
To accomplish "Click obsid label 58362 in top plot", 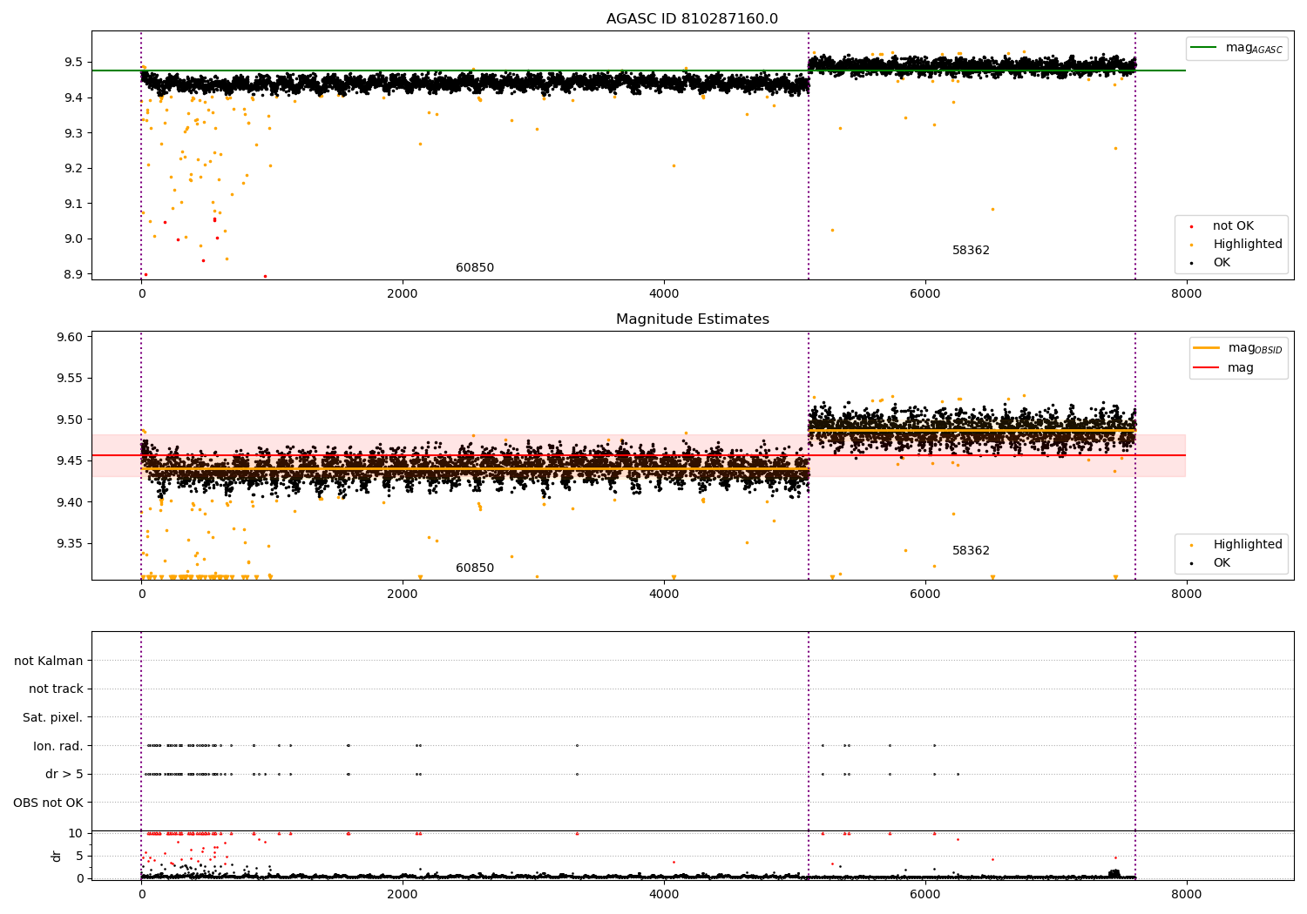I will click(971, 251).
